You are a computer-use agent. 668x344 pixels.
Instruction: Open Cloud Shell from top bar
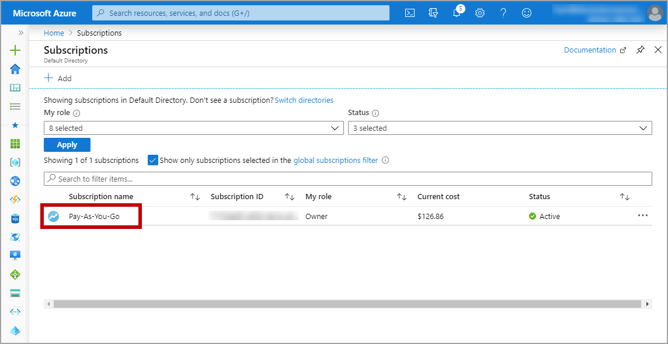[409, 13]
